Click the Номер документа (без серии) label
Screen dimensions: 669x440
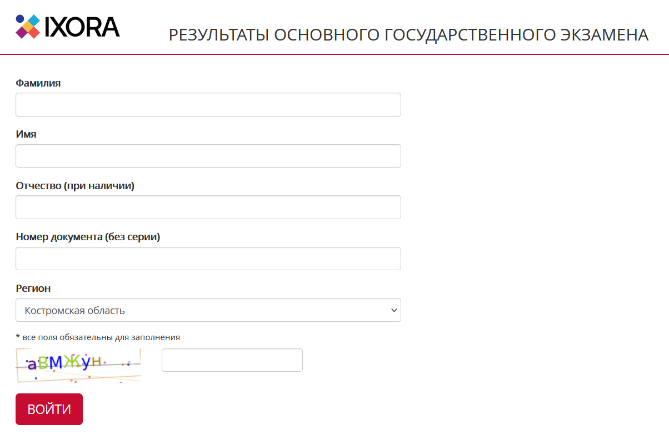click(x=88, y=237)
